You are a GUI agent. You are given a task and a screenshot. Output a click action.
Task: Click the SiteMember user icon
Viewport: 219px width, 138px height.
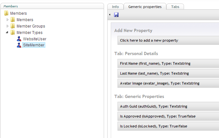19,45
